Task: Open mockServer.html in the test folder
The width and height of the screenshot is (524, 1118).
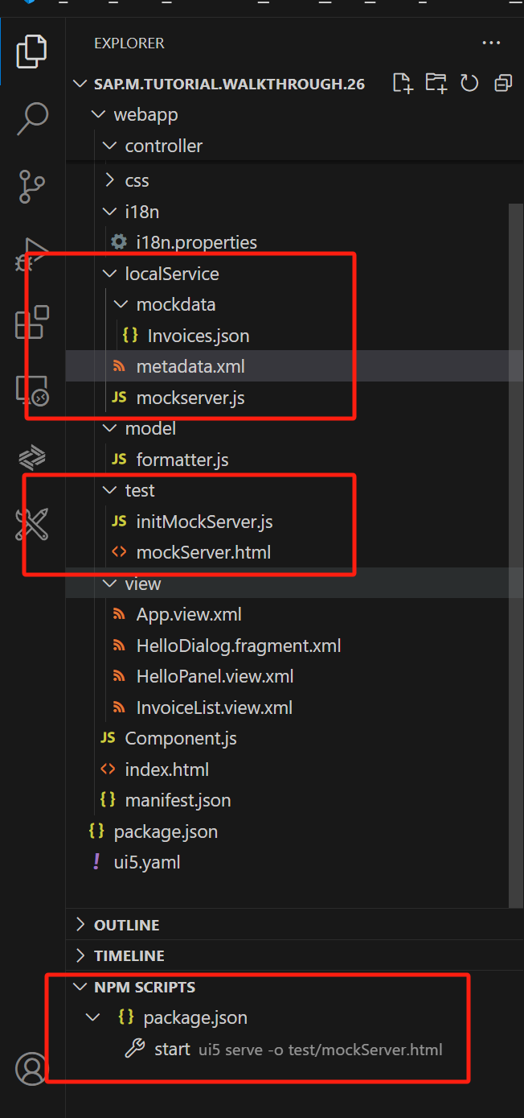Action: pyautogui.click(x=203, y=552)
